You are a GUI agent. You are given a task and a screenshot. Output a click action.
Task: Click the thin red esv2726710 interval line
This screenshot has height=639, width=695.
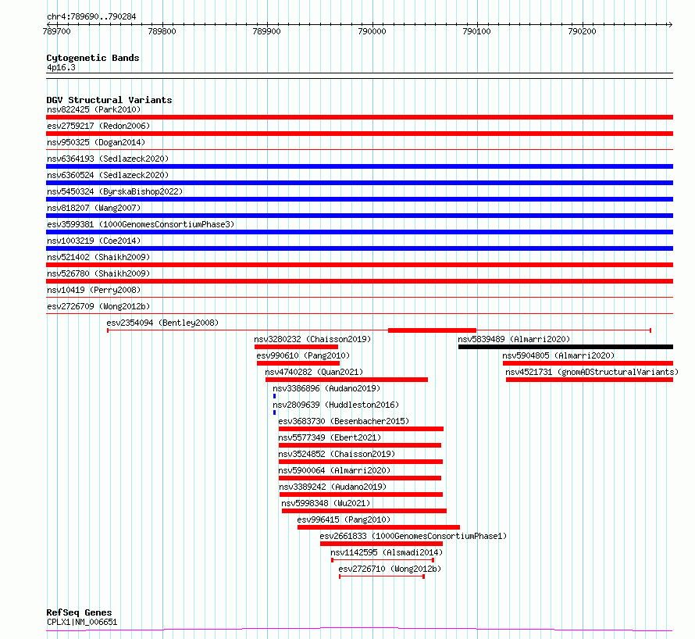[382, 577]
